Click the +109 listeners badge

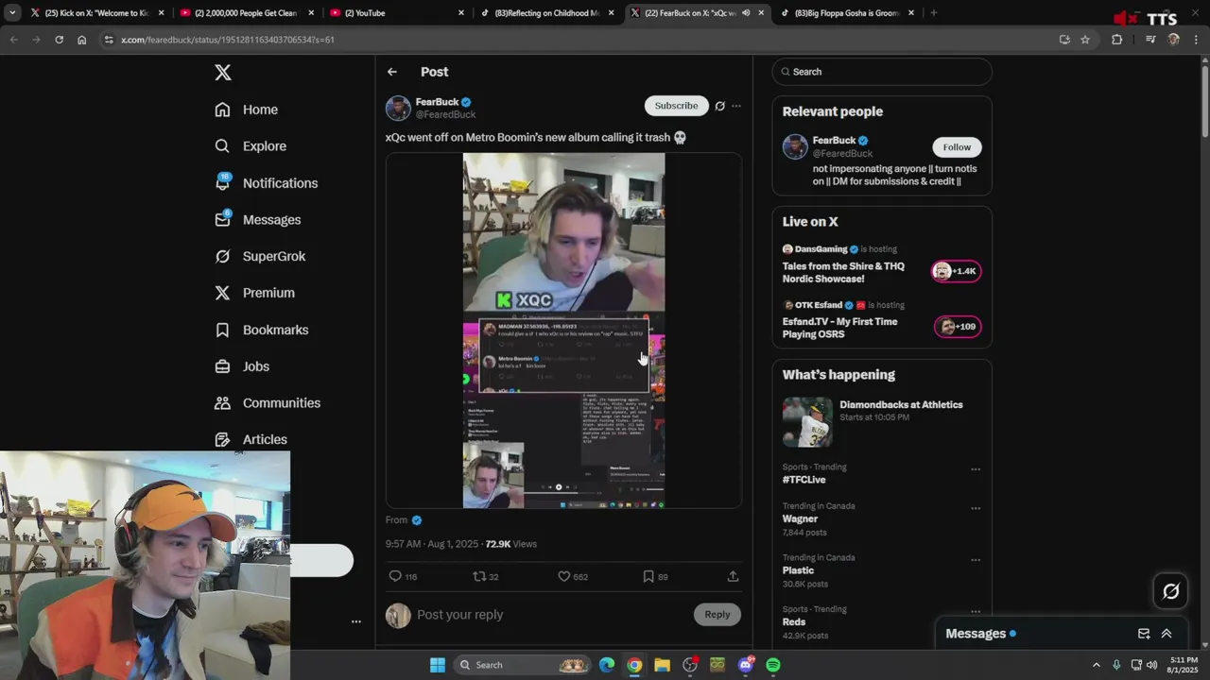[958, 327]
